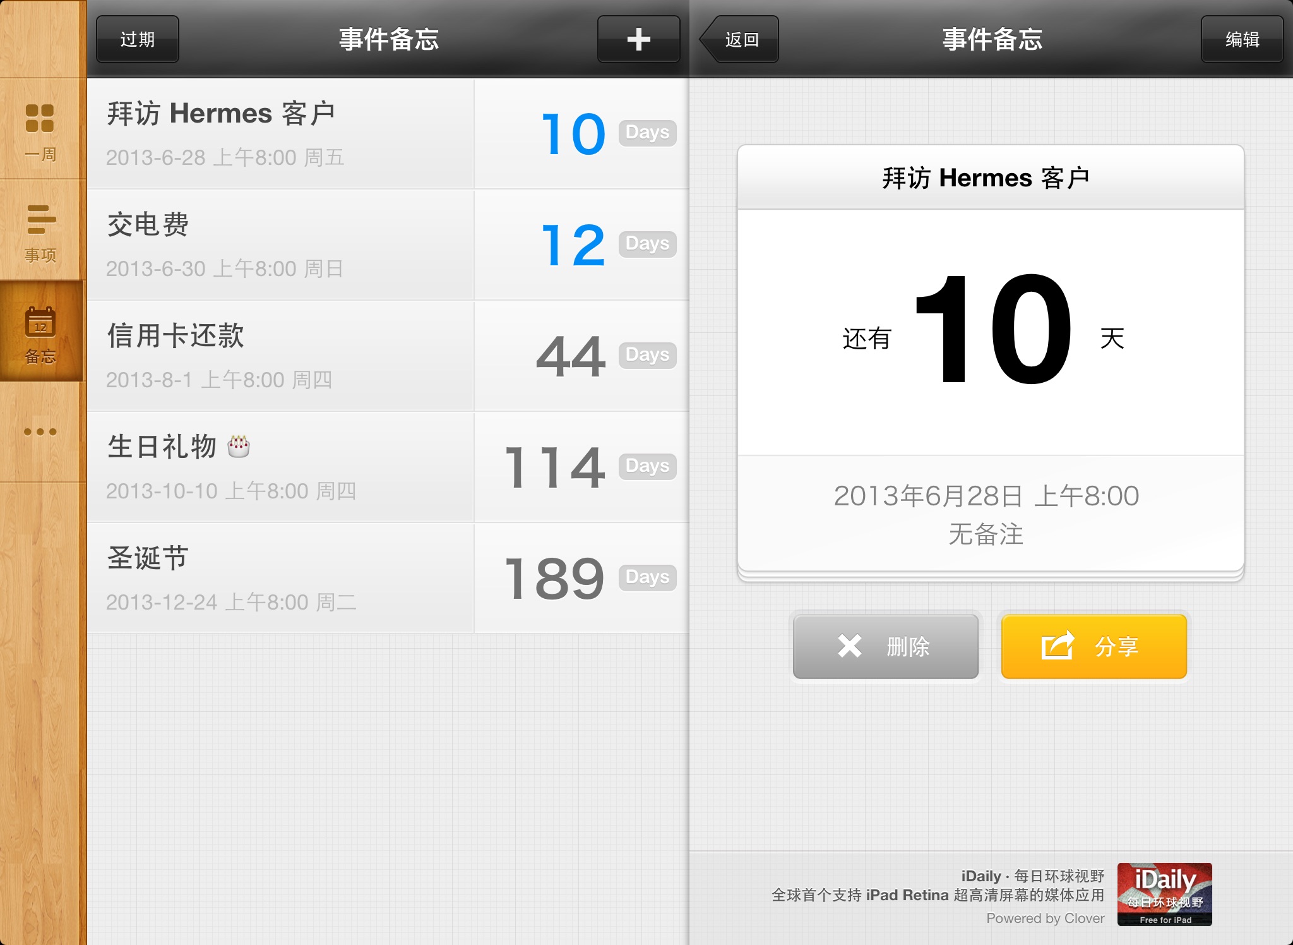
Task: Select the 备忘 calendar sidebar tab
Action: tap(40, 332)
